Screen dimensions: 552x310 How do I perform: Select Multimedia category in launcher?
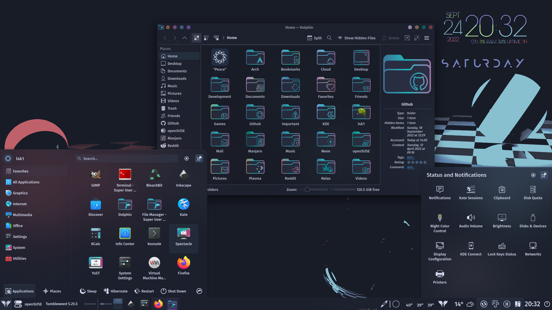coord(36,215)
